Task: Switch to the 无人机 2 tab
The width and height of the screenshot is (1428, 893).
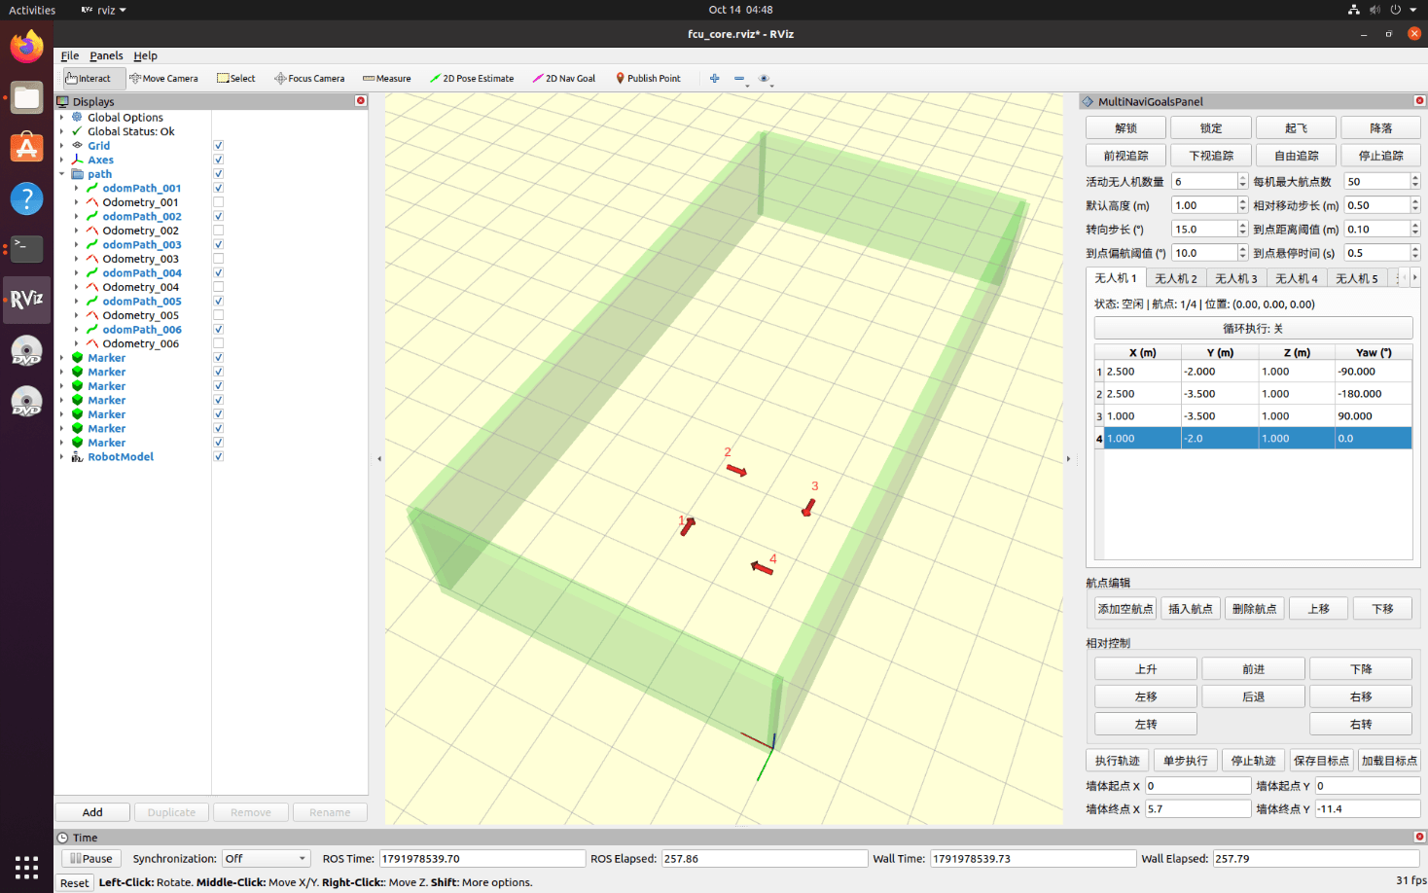Action: coord(1175,278)
